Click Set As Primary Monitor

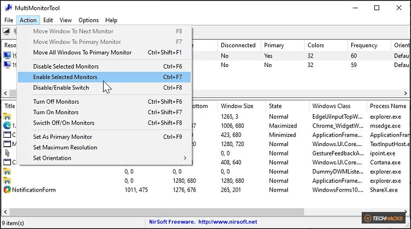(x=104, y=137)
